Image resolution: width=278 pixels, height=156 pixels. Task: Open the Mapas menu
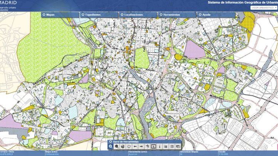pyautogui.click(x=50, y=14)
